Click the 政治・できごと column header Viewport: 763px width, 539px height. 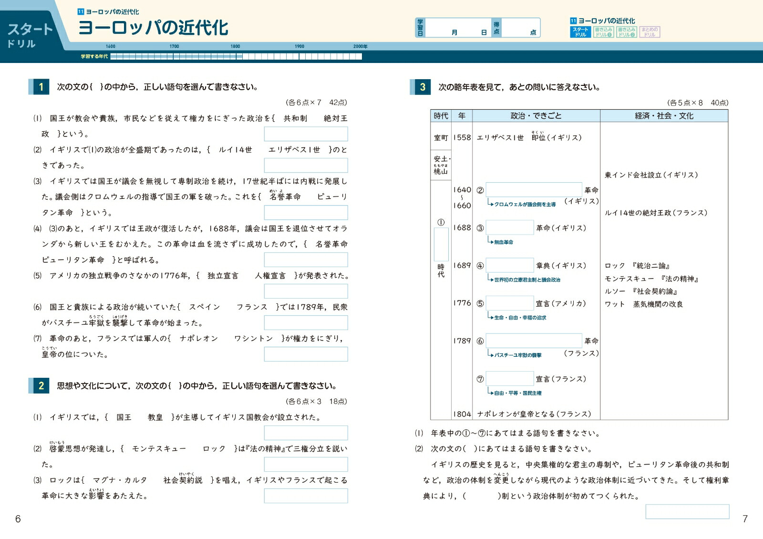[x=536, y=114]
